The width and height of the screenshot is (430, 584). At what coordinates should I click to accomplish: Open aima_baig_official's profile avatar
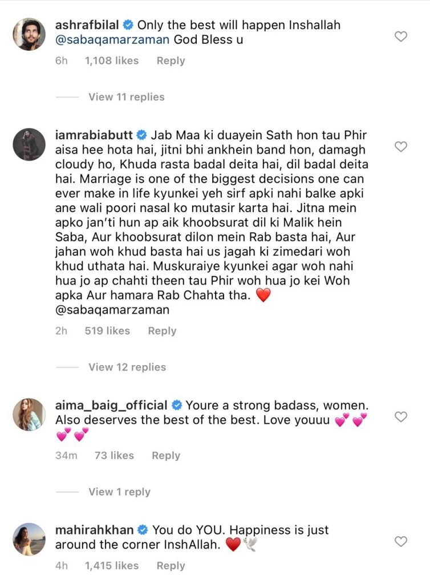(29, 415)
